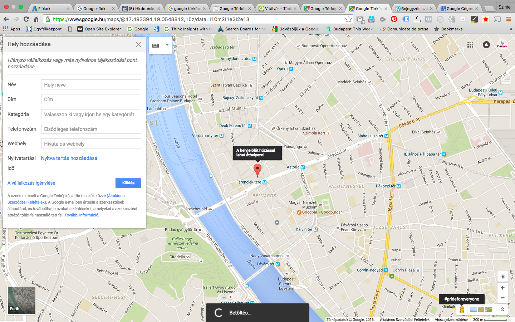Viewport: 515px width, 322px height.
Task: Click the Nyitva tartás hozzáadása link
Action: [69, 158]
